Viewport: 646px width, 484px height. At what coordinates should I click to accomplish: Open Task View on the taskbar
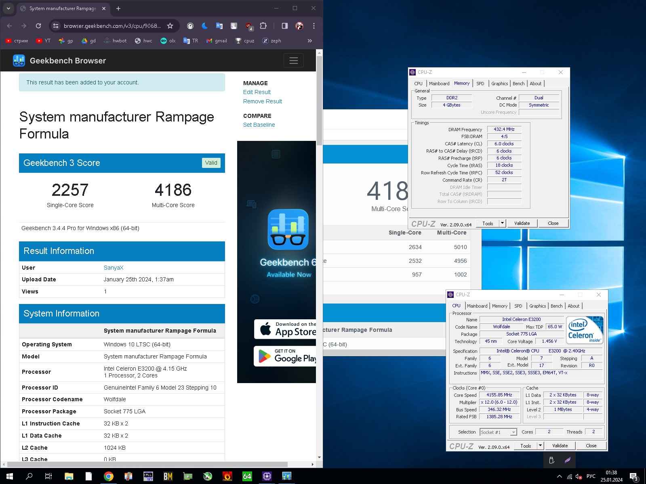tap(48, 476)
